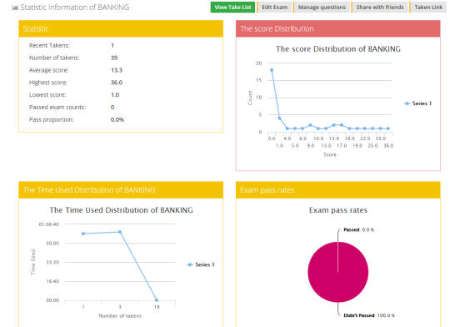Viewport: 450px width, 327px height.
Task: Click the Passed exam counts label
Action: click(57, 107)
